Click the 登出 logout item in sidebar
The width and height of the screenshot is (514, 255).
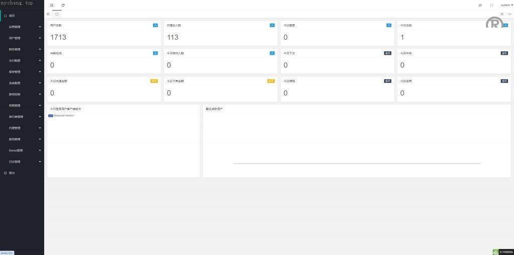coord(12,173)
